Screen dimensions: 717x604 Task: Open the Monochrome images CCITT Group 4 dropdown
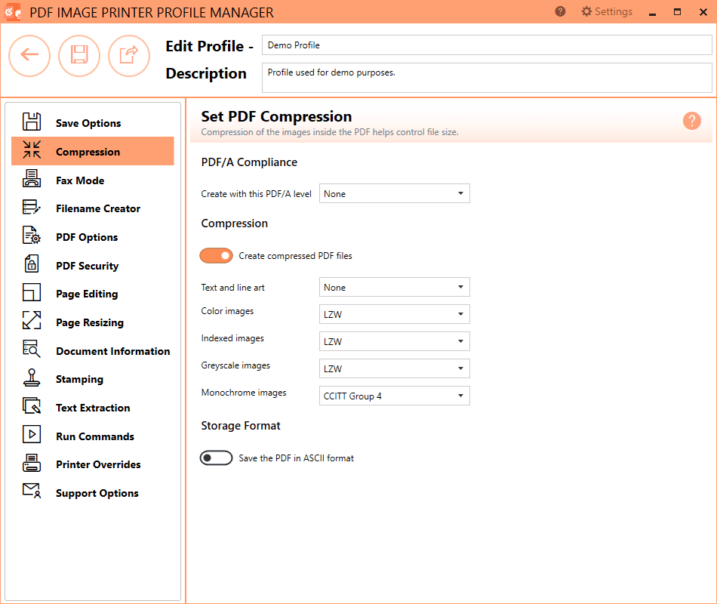[394, 396]
